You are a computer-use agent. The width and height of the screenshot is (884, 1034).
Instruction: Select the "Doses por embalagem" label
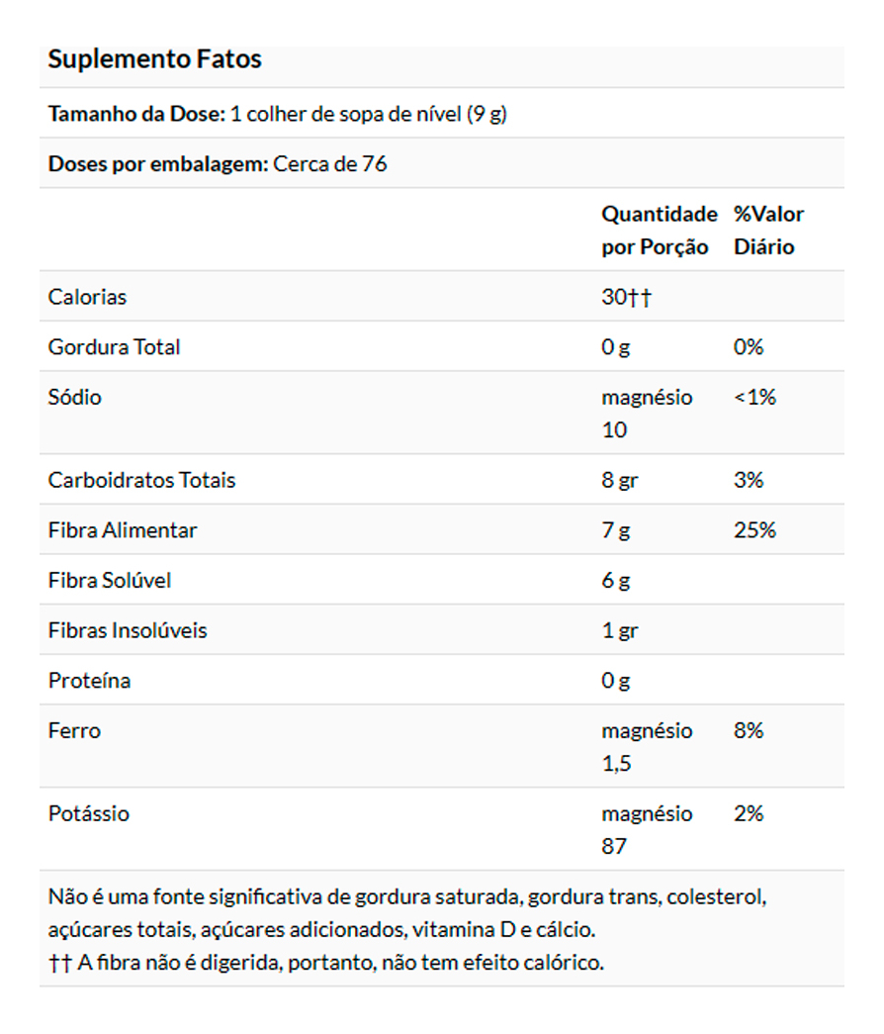(x=158, y=164)
